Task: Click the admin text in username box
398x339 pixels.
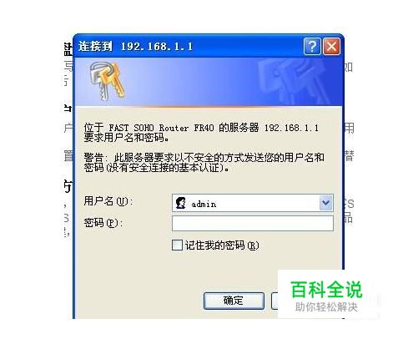Action: pos(204,205)
